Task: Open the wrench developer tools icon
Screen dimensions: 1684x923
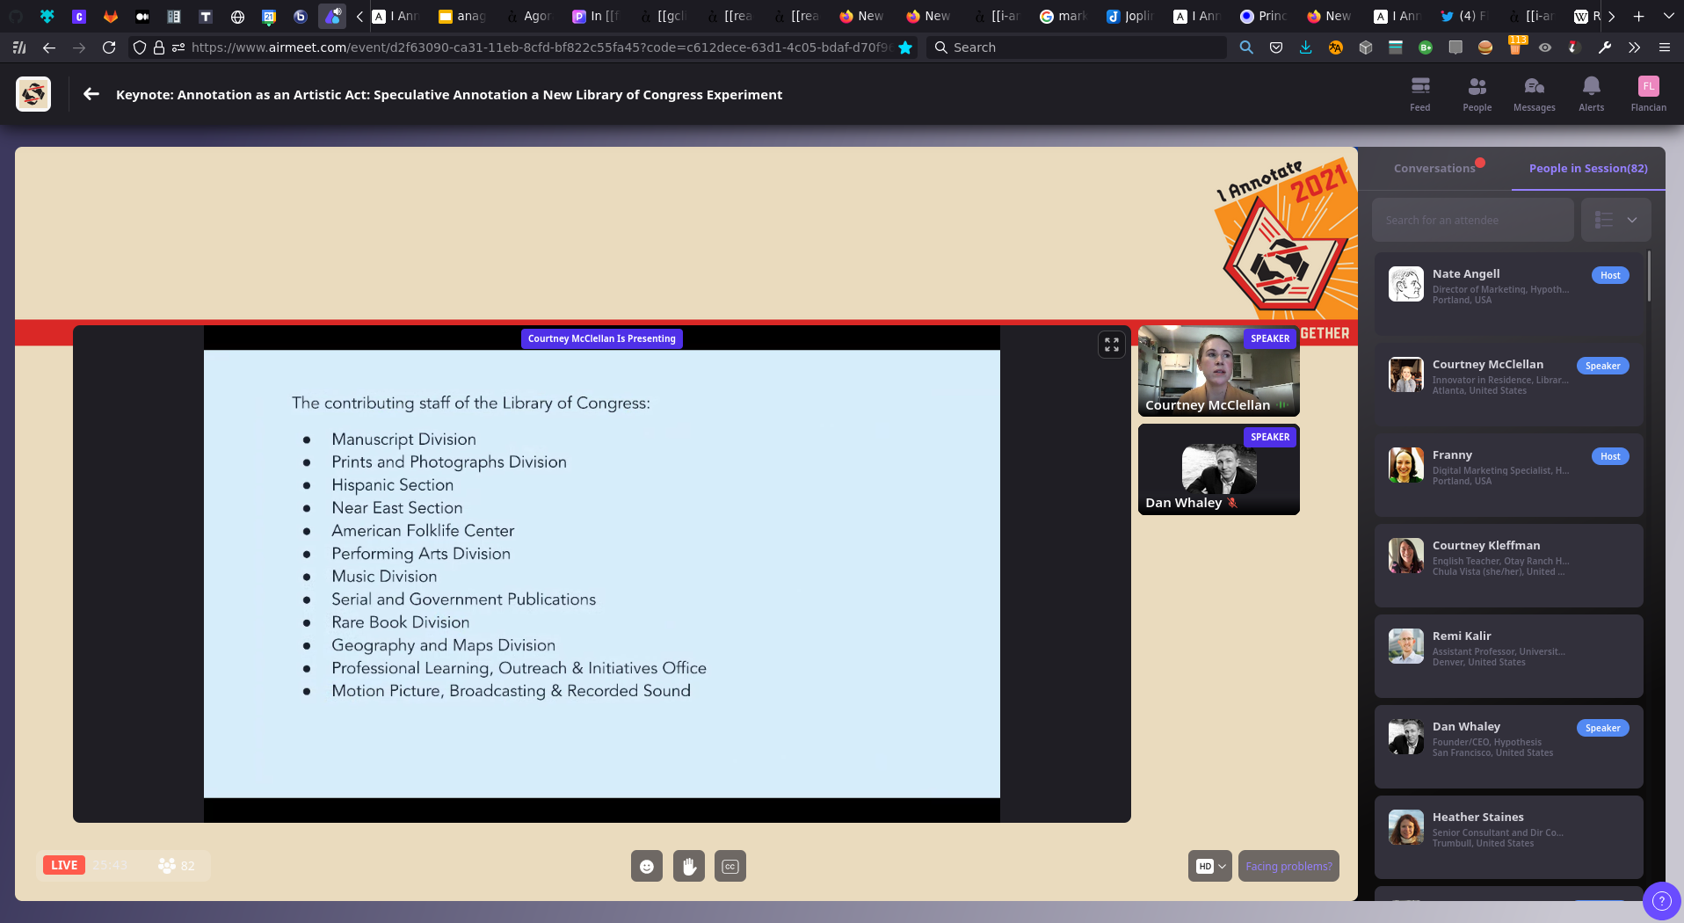Action: [1604, 47]
